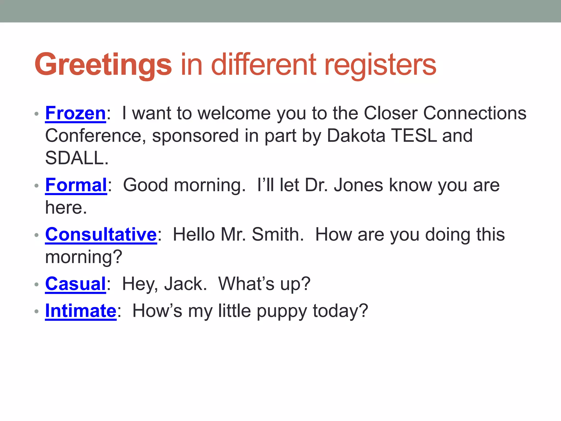Follow the Consultative hyperlink
The width and height of the screenshot is (561, 421).
point(101,235)
